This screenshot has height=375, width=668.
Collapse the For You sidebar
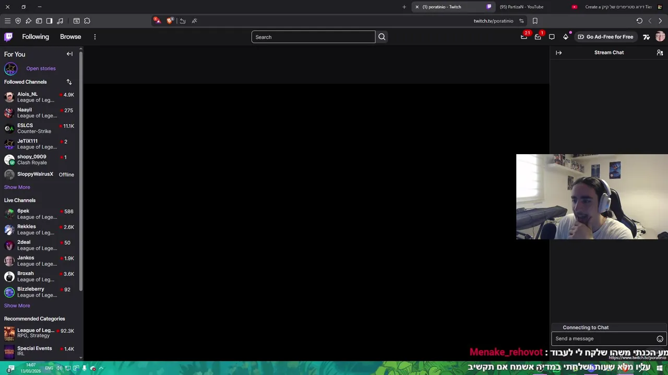pyautogui.click(x=69, y=54)
